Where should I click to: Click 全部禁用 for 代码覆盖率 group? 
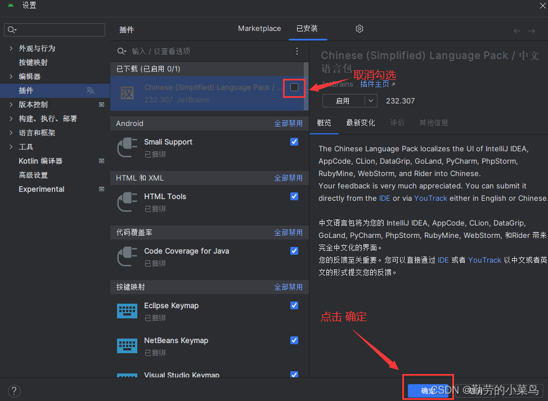288,232
